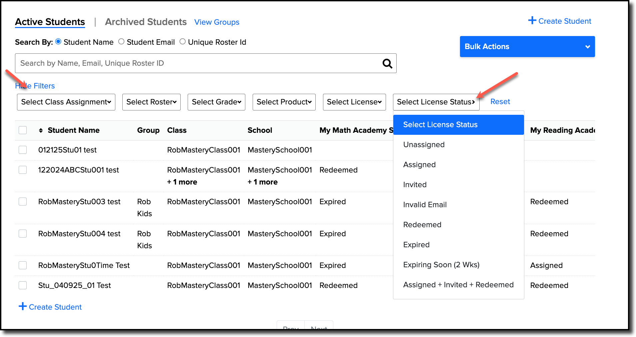Click inside the search input field

(167, 63)
